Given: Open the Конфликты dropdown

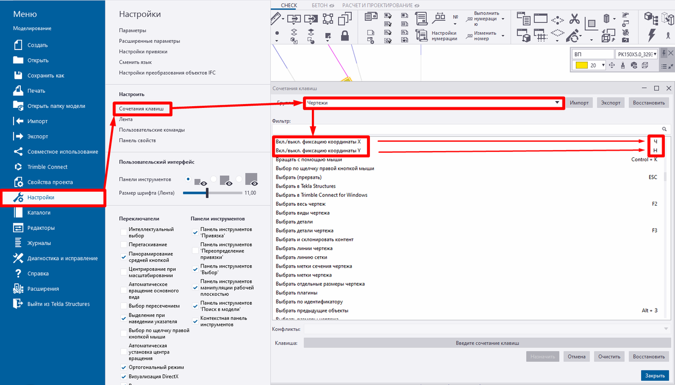Looking at the screenshot, I should coord(487,329).
